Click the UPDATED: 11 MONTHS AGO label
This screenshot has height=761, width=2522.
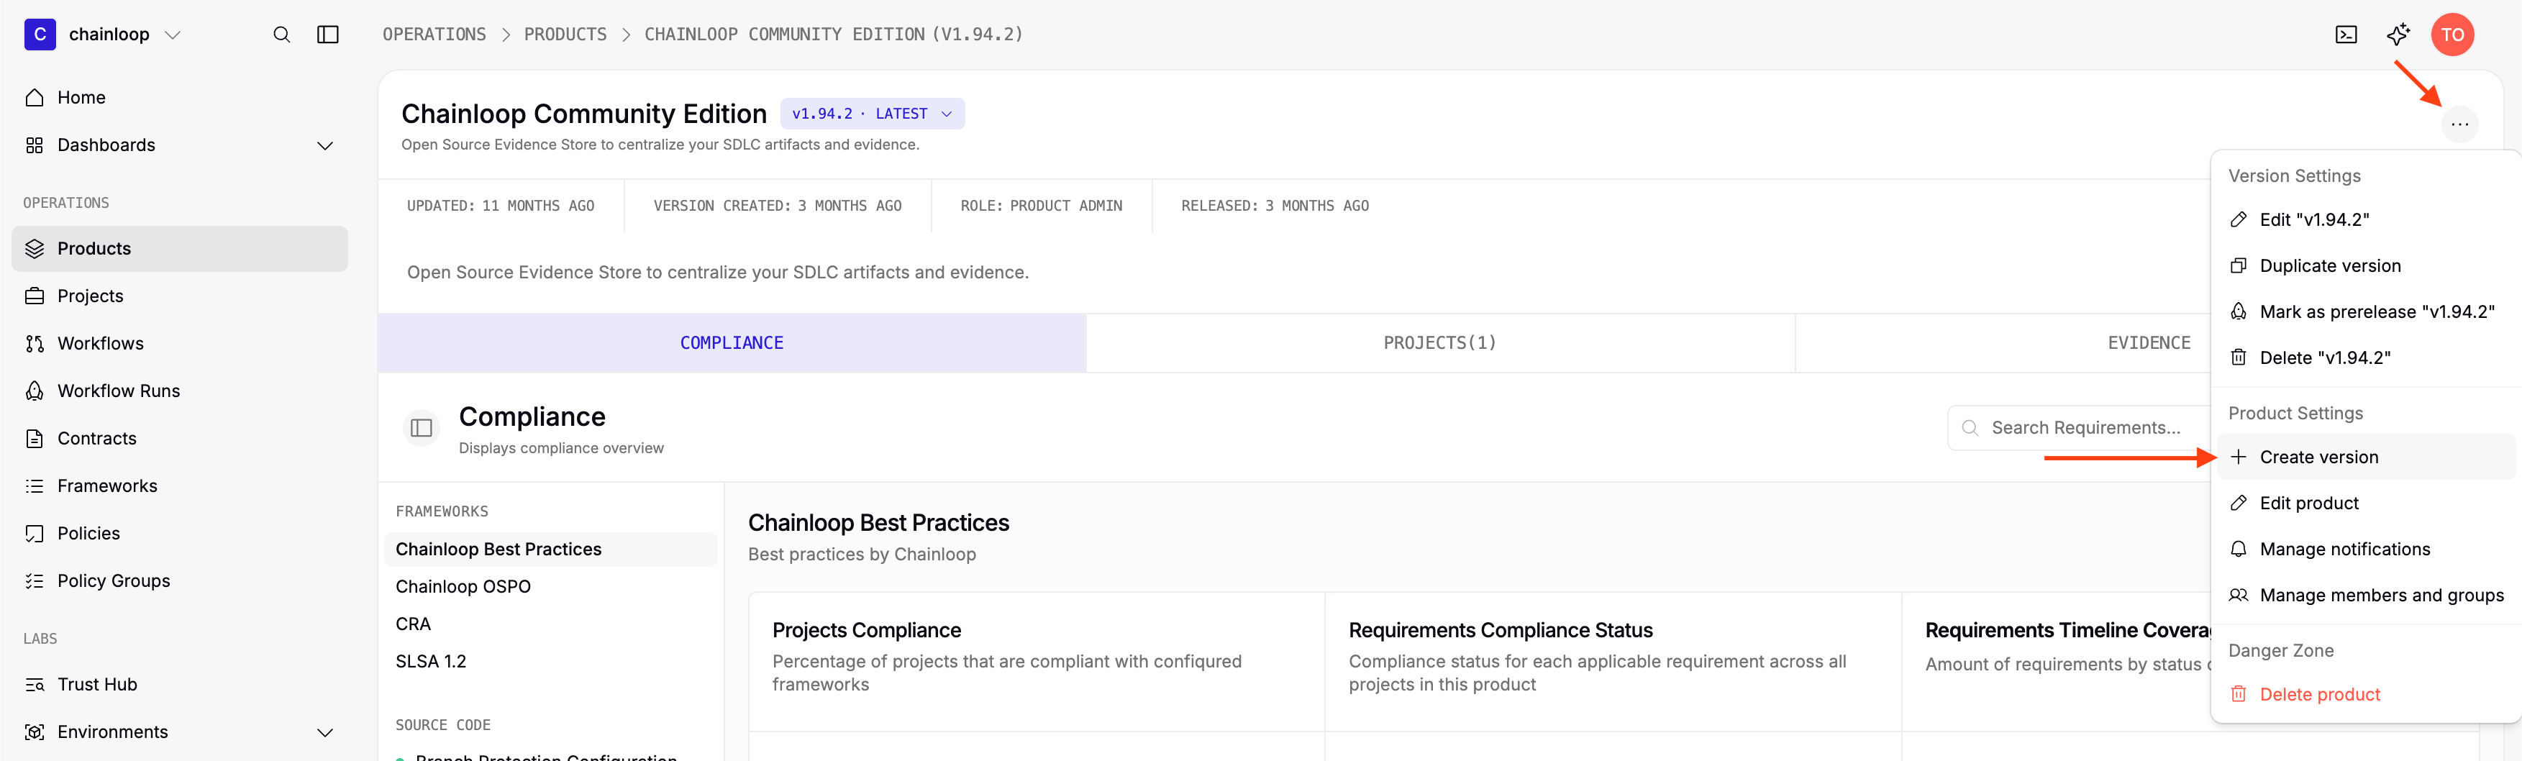click(x=500, y=206)
